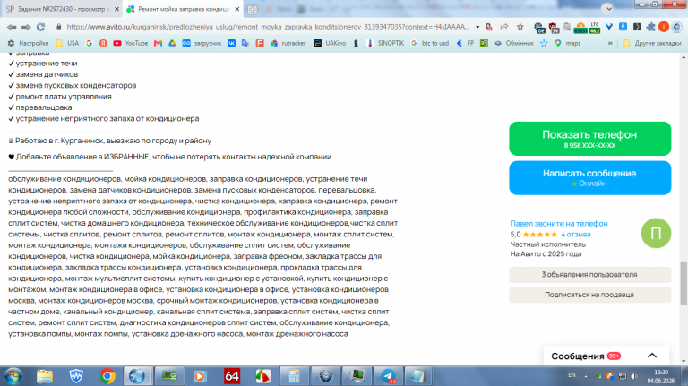688x386 pixels.
Task: Click Написать сообщение button
Action: tap(589, 177)
